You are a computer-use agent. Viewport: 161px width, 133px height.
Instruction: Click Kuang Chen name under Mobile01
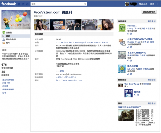[x=133, y=29]
